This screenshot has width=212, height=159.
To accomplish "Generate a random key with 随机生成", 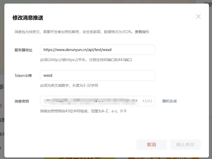I will [170, 101].
